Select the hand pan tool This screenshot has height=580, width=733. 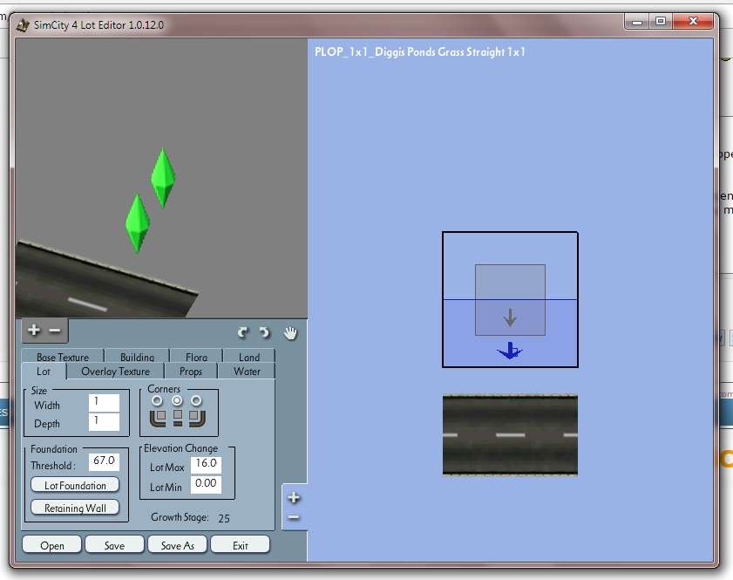pyautogui.click(x=290, y=333)
